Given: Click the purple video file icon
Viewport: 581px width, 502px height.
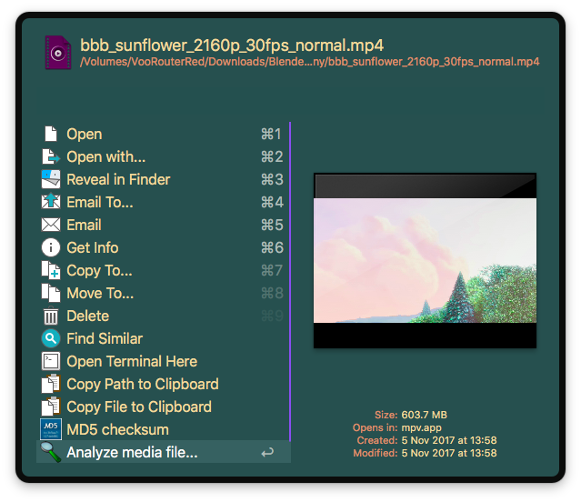Looking at the screenshot, I should [58, 53].
